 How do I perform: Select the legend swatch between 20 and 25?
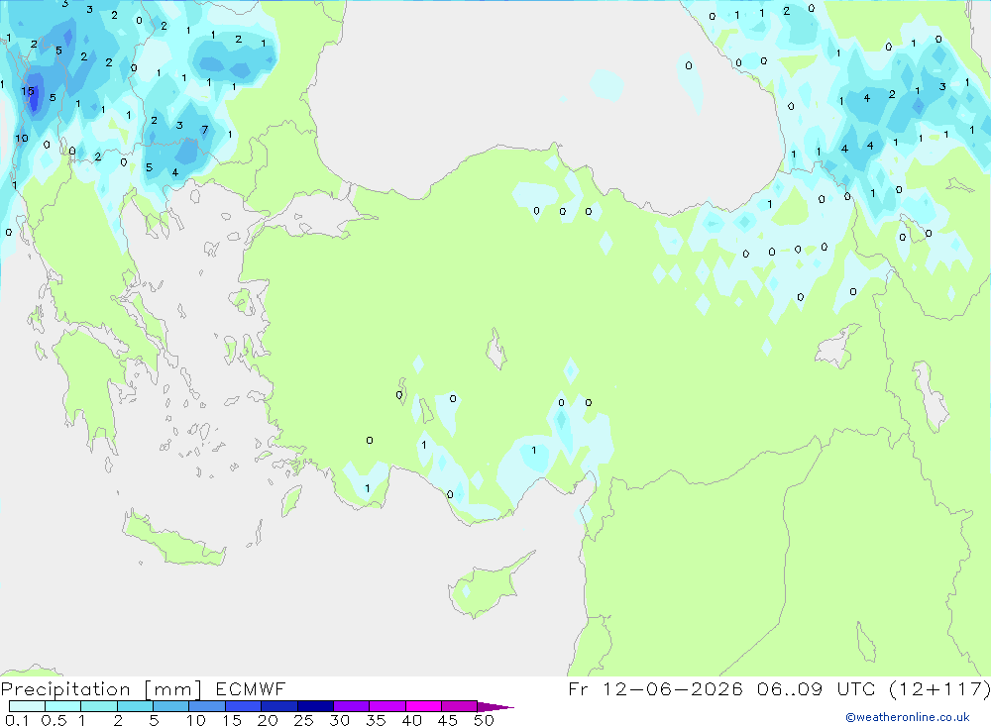tap(278, 706)
